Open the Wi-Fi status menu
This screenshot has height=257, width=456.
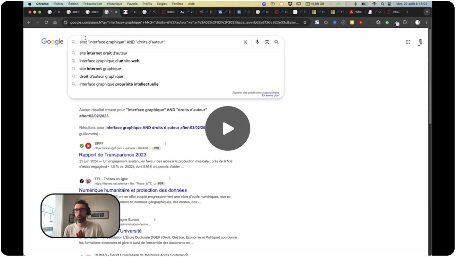tap(374, 4)
